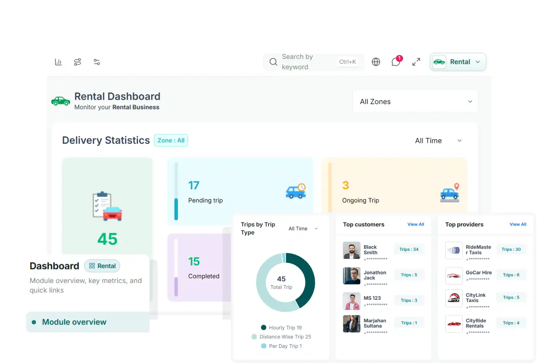Click the donut chart 45 Total Trip
Viewport: 538px width, 364px height.
point(285,283)
